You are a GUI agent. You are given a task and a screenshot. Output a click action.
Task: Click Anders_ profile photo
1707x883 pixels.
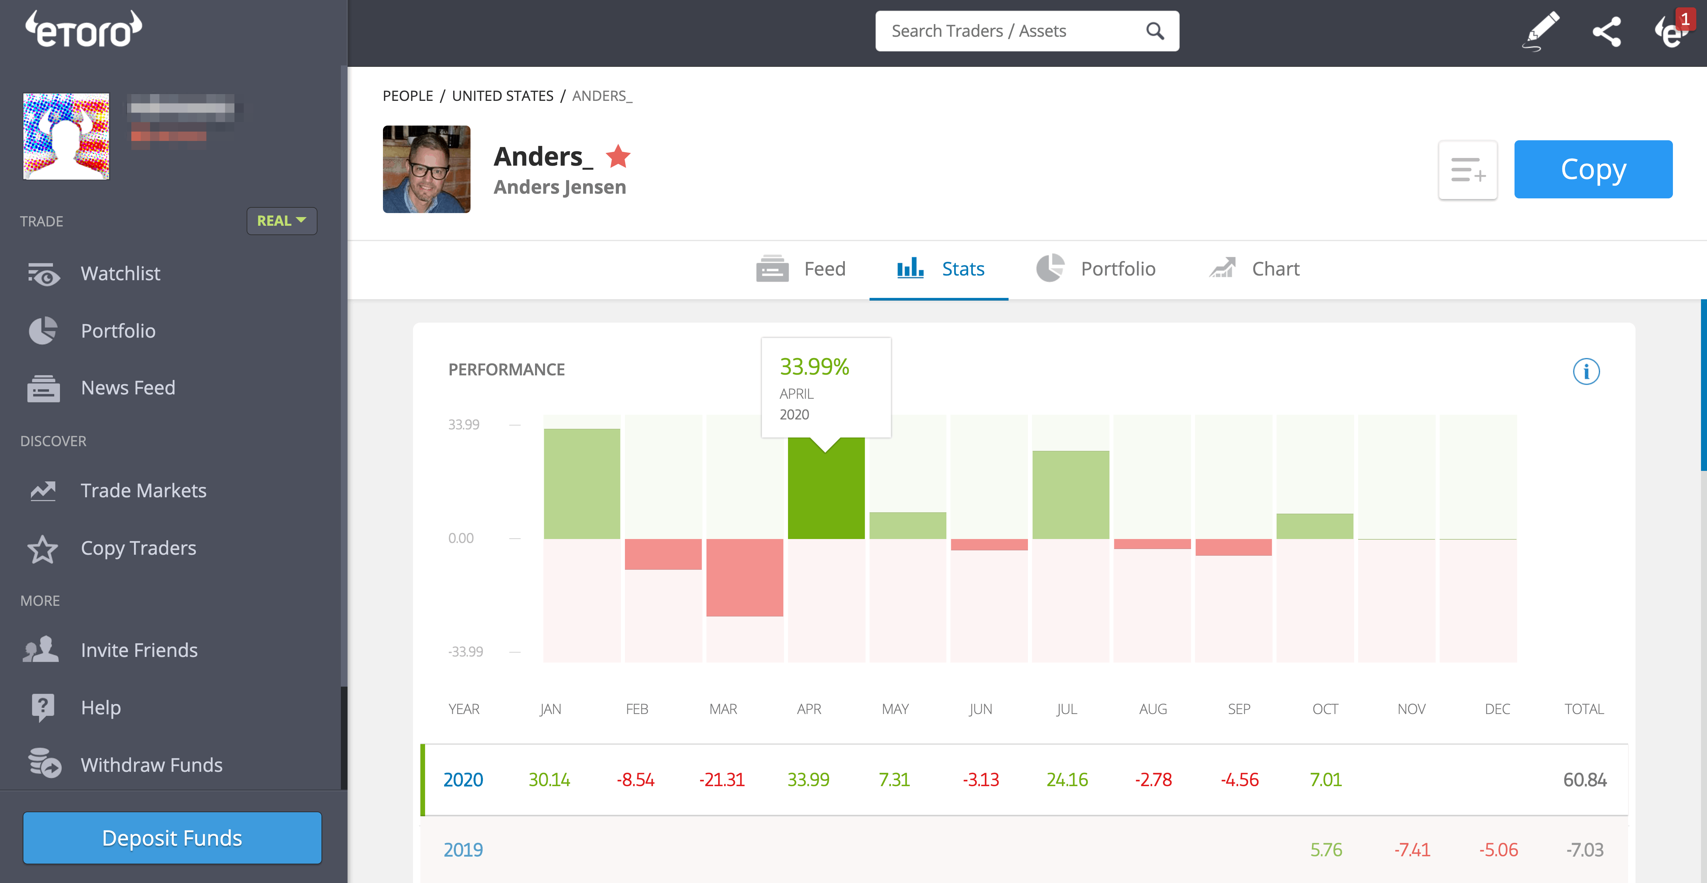pyautogui.click(x=426, y=170)
